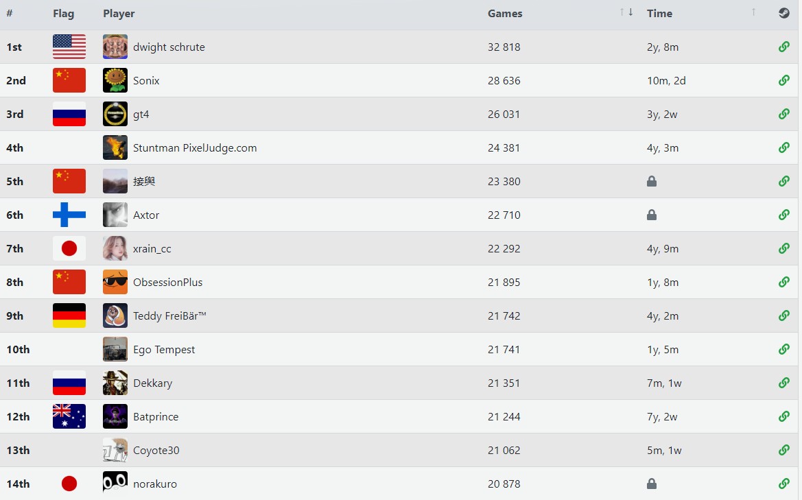Screen dimensions: 802x500
Task: Click the Stuntman PixelJudge.com player name
Action: [195, 147]
